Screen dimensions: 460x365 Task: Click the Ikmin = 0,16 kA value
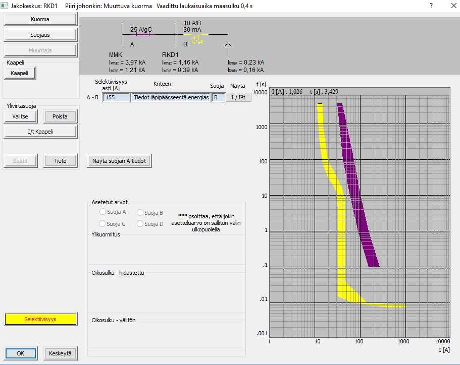tap(246, 70)
